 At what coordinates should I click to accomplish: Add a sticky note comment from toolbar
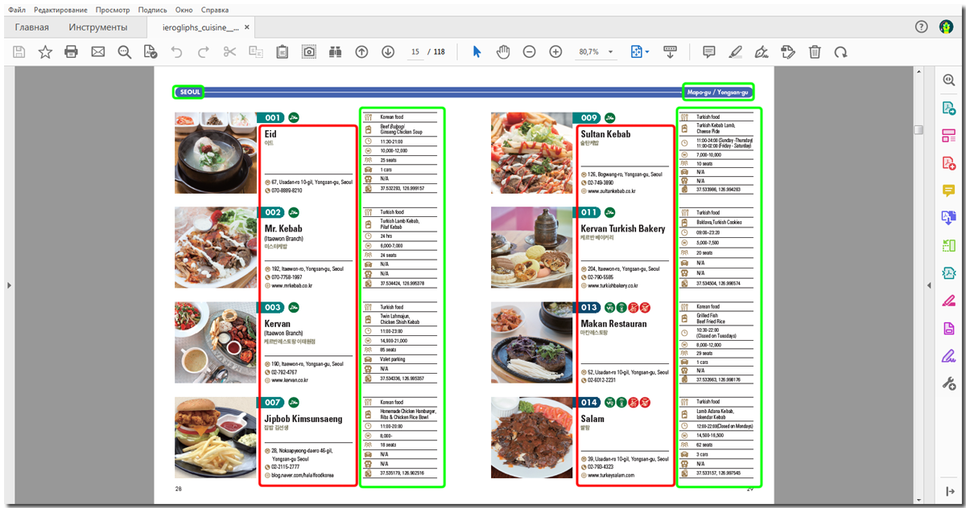pos(708,52)
